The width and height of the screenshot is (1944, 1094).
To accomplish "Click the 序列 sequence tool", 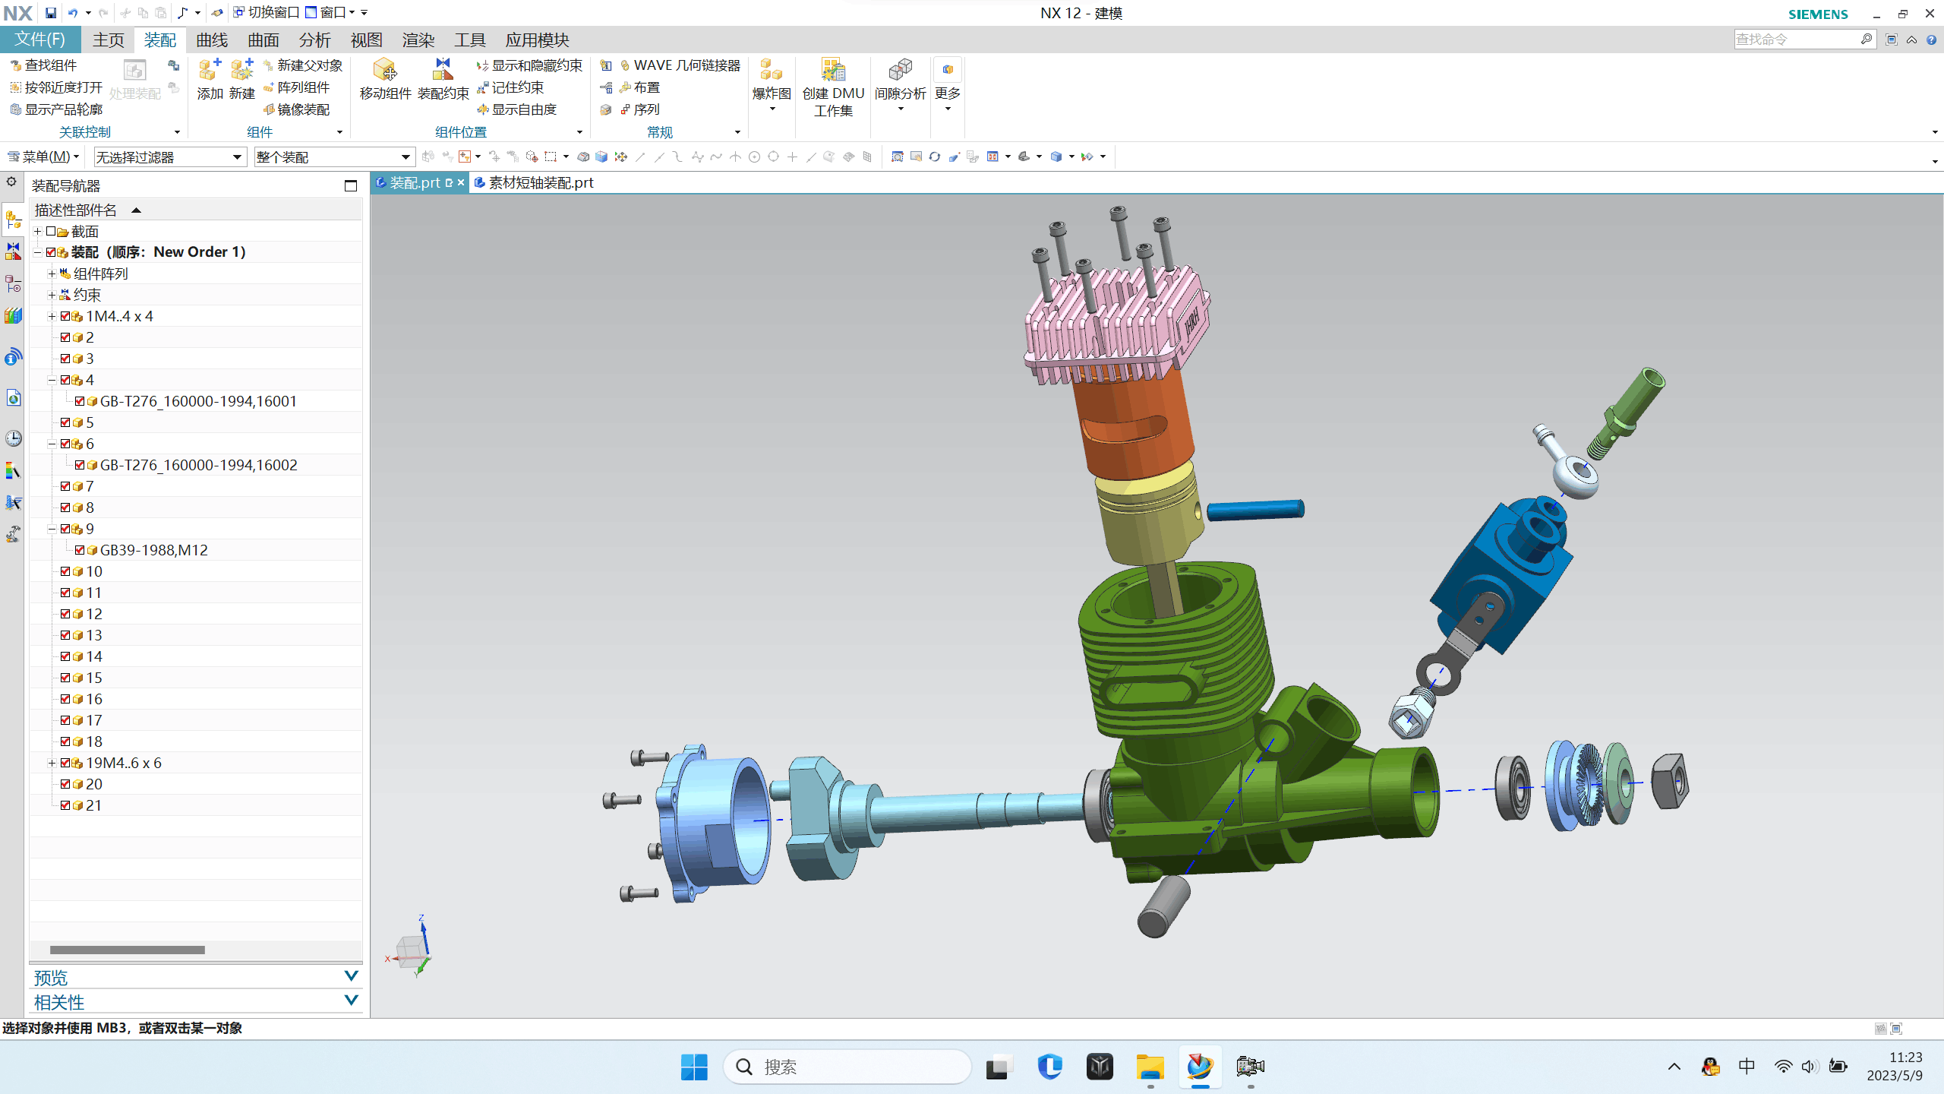I will coord(639,109).
